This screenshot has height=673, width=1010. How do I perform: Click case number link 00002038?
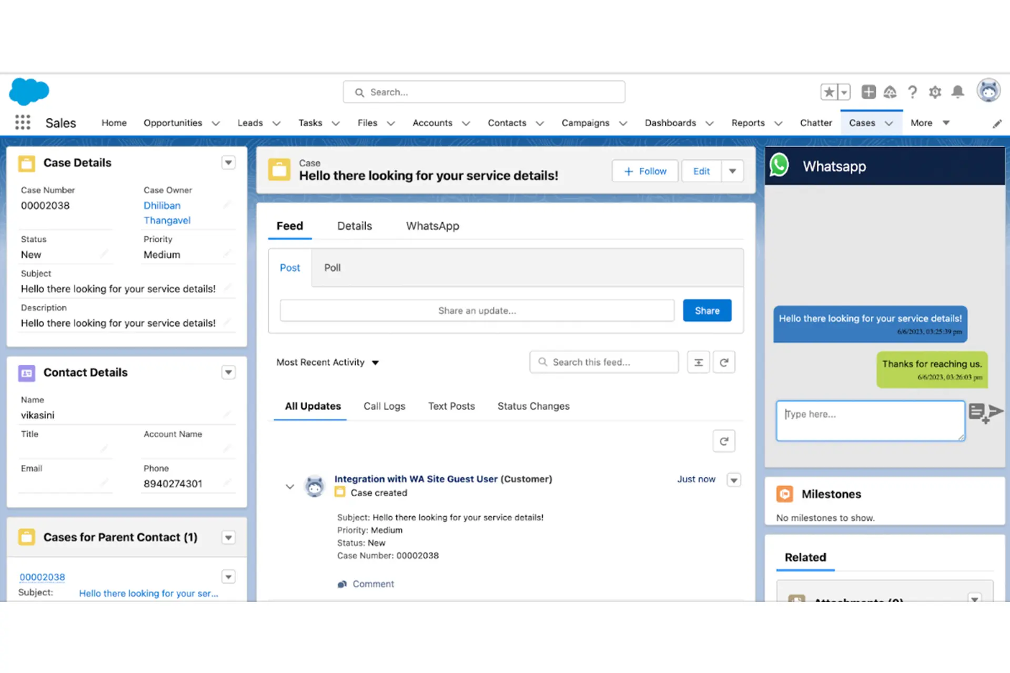[42, 576]
